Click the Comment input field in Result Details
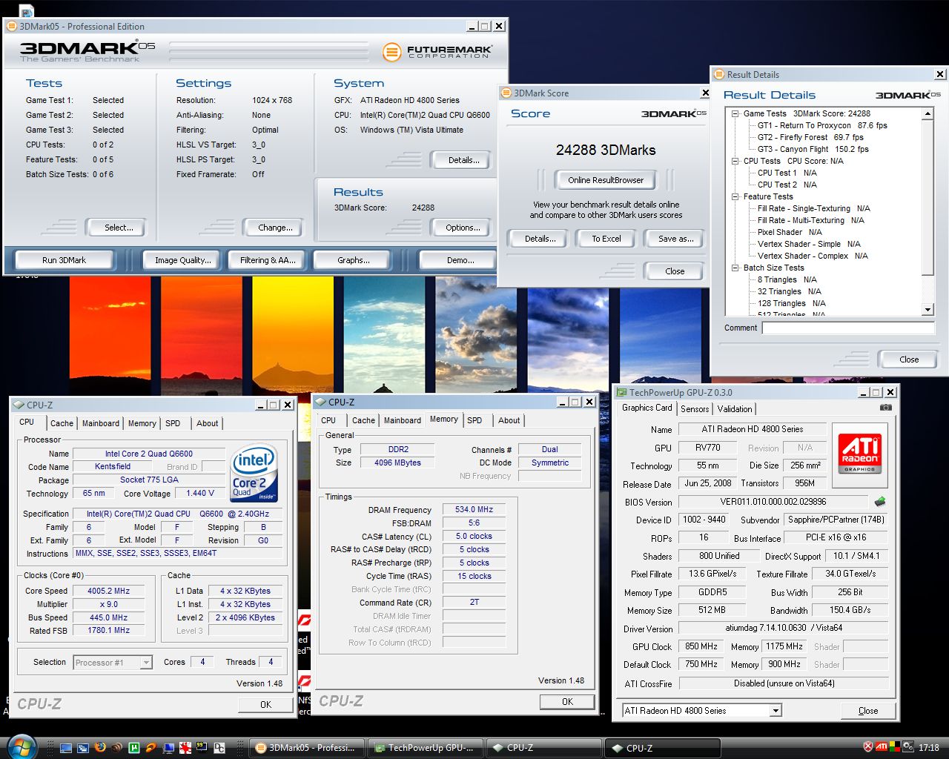Screen dimensions: 949x759 (847, 328)
